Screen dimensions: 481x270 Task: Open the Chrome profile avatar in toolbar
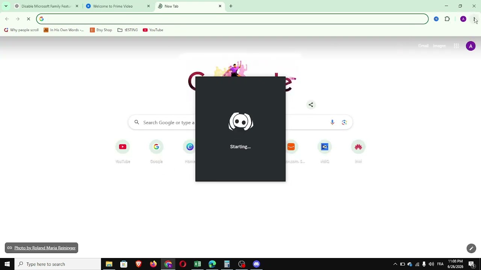[x=463, y=19]
